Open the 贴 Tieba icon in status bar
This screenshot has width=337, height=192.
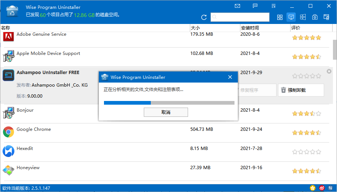331,188
